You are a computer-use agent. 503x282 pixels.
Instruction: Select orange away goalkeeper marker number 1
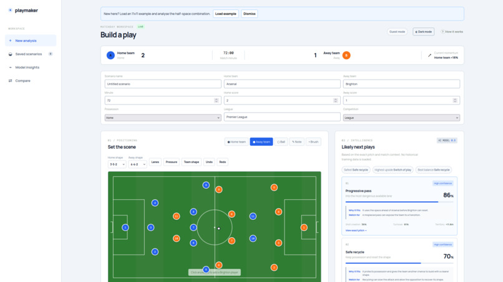pos(304,228)
